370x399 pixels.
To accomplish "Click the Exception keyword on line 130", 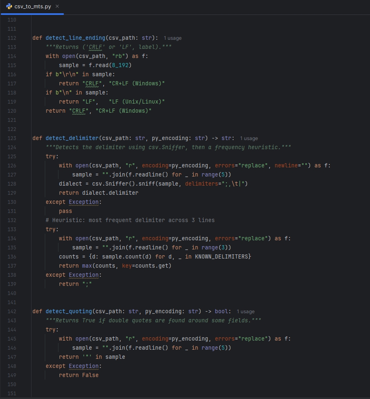I will pyautogui.click(x=83, y=202).
